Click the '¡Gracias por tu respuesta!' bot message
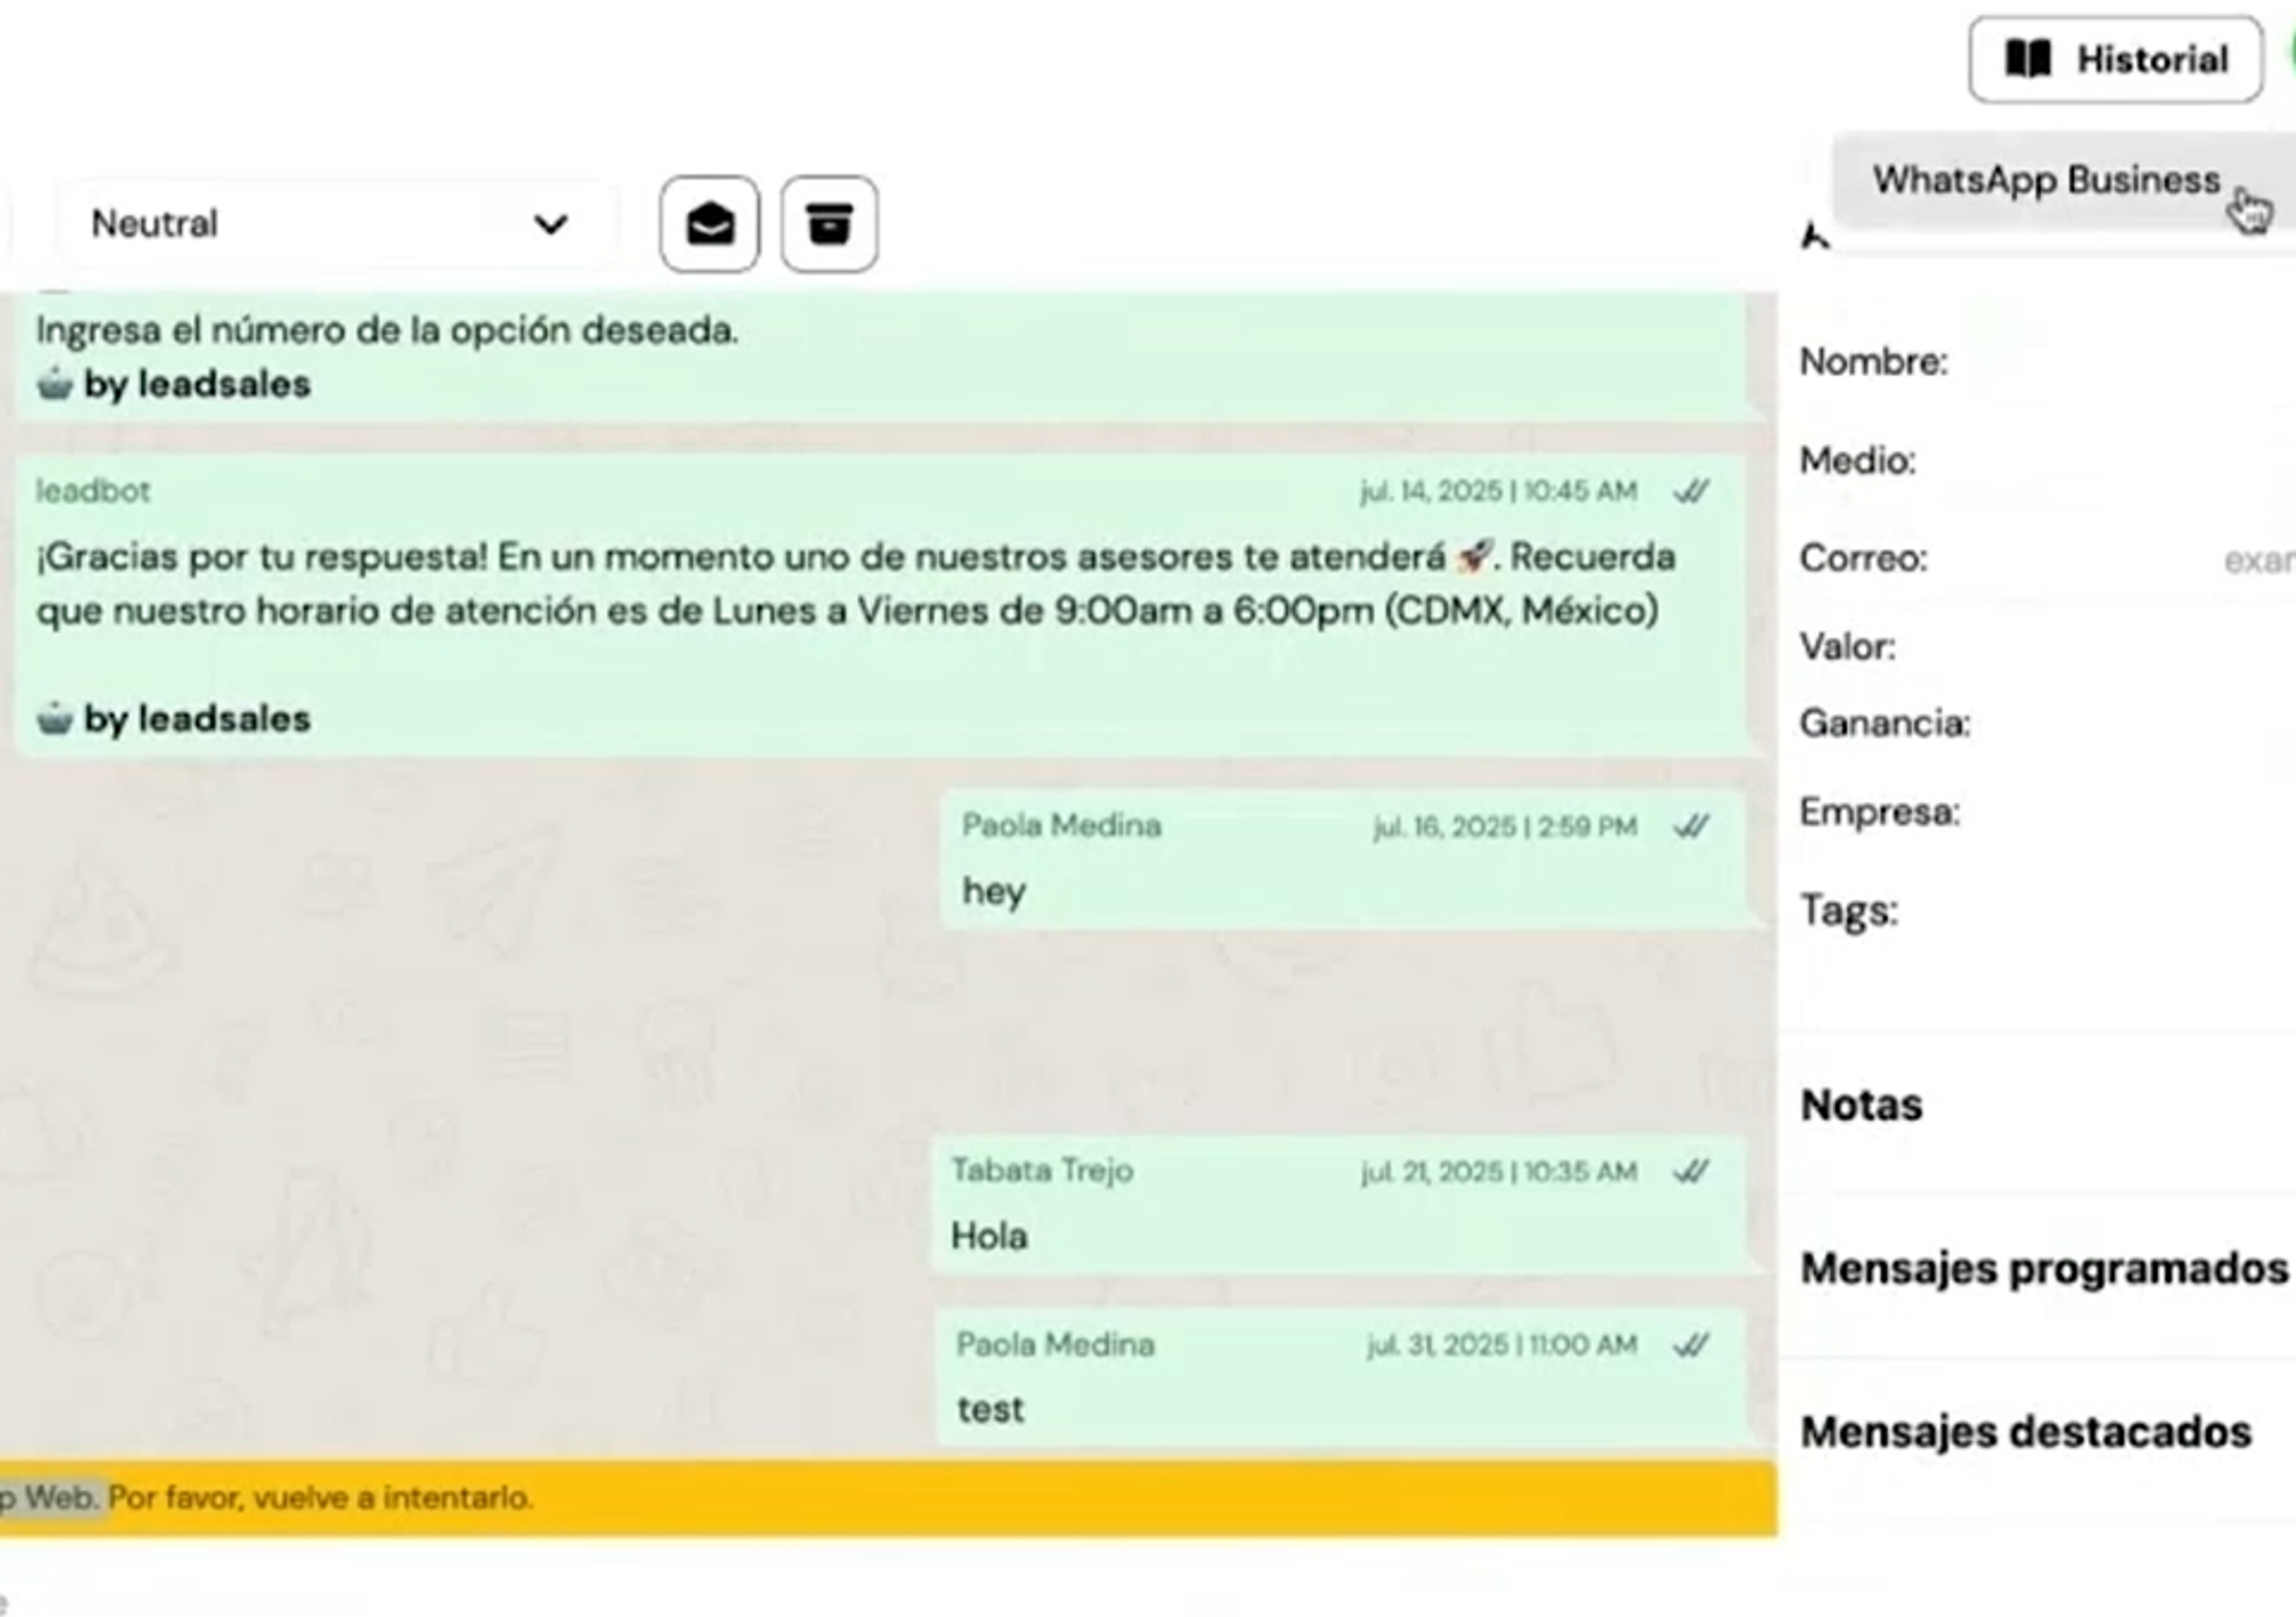Screen dimensions: 2296x1617 880,606
